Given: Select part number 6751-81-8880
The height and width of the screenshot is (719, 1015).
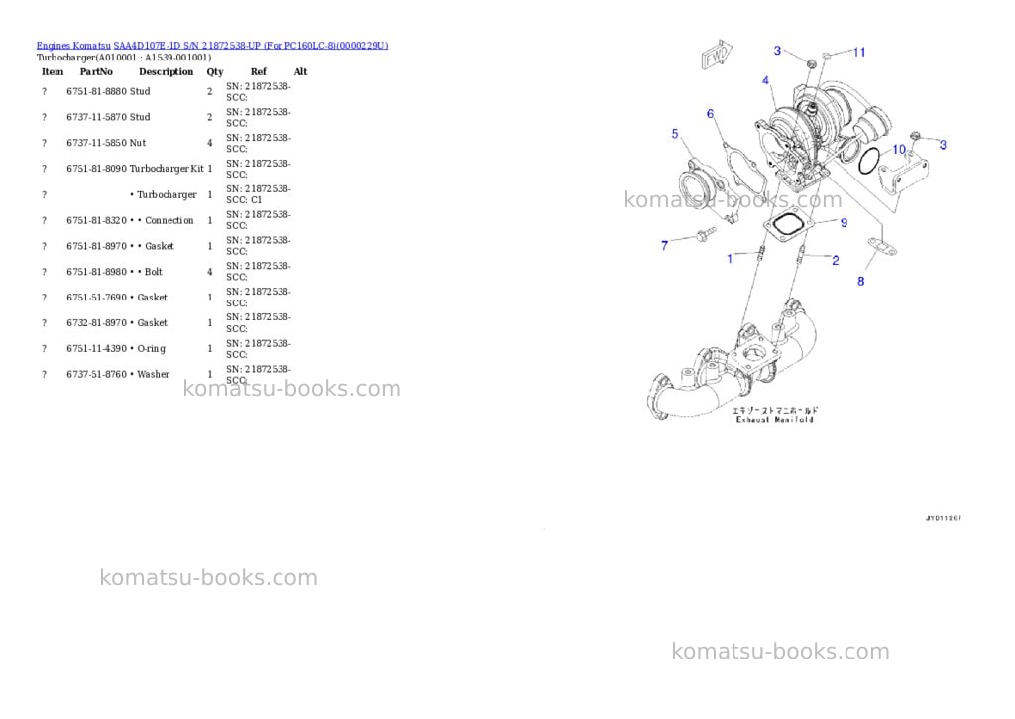Looking at the screenshot, I should click(x=96, y=92).
